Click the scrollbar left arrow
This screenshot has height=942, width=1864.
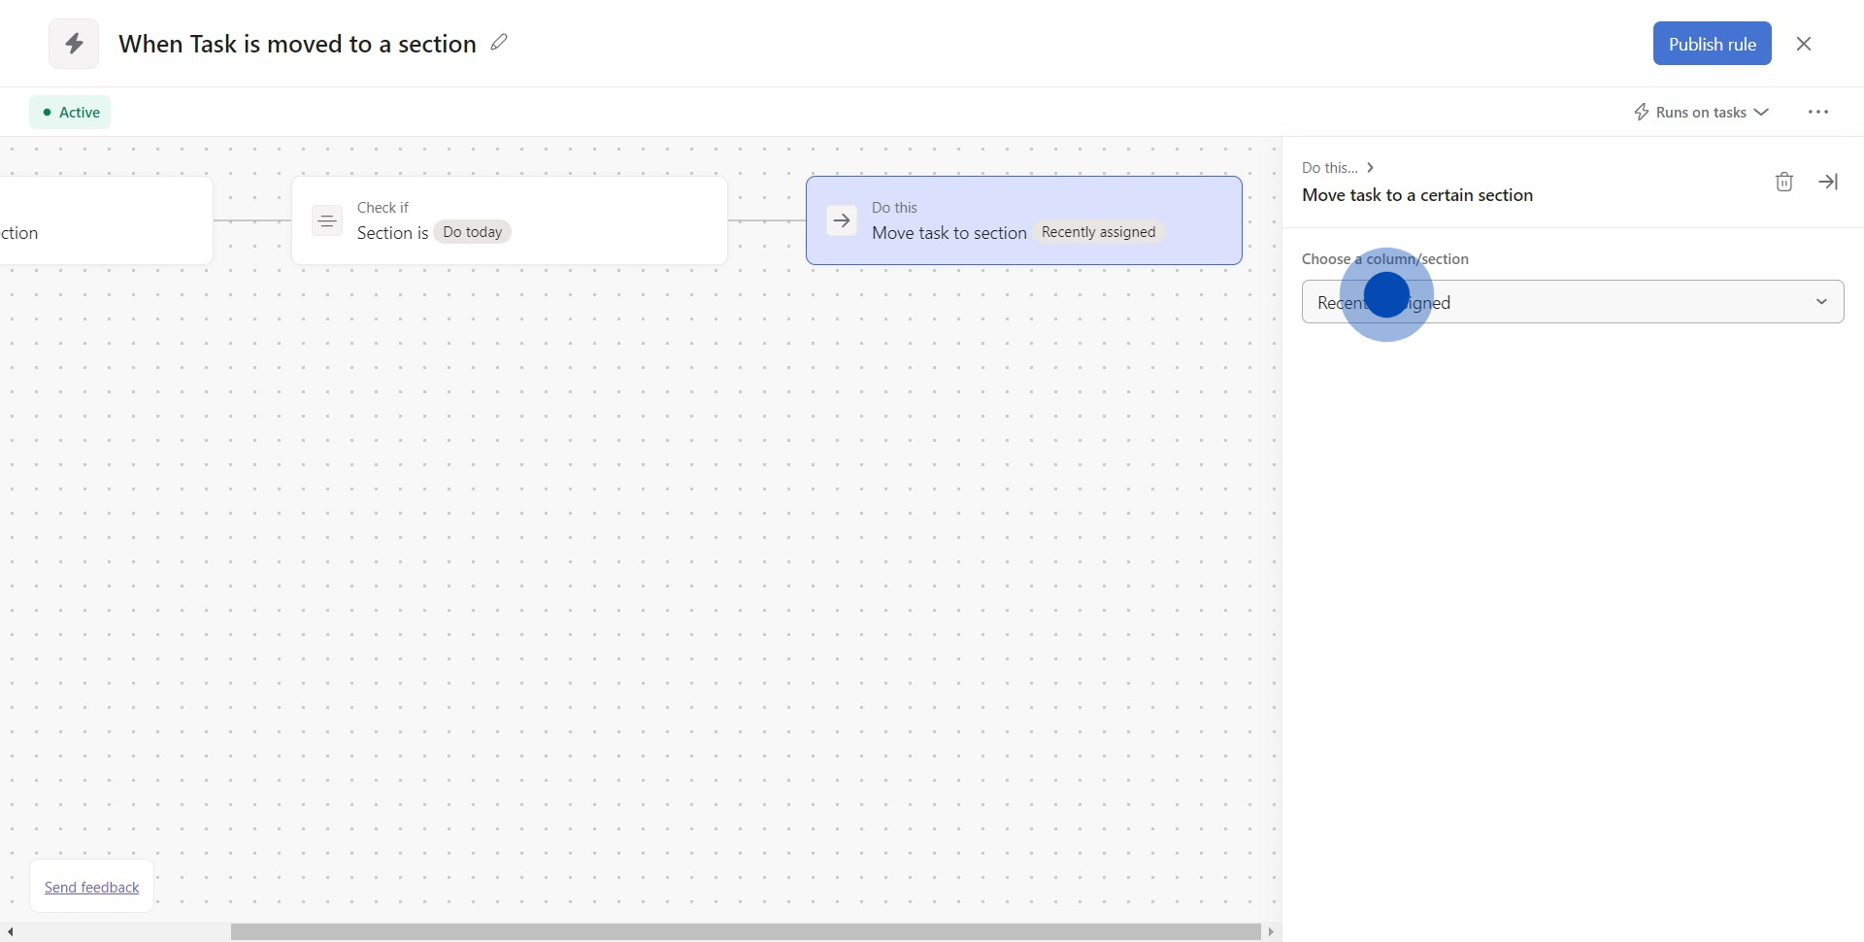tap(10, 932)
